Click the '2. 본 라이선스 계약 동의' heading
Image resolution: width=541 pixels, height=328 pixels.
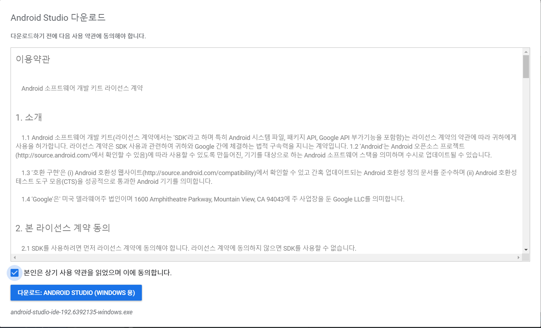(x=63, y=228)
